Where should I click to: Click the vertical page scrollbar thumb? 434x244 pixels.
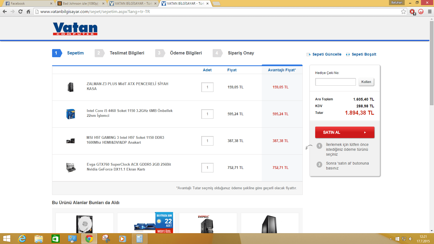click(x=432, y=63)
